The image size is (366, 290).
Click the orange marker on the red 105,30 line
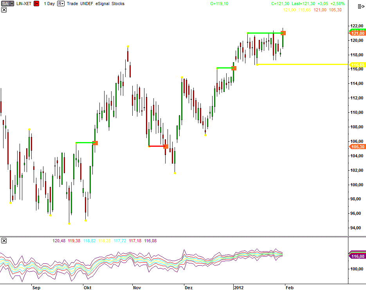click(x=166, y=146)
